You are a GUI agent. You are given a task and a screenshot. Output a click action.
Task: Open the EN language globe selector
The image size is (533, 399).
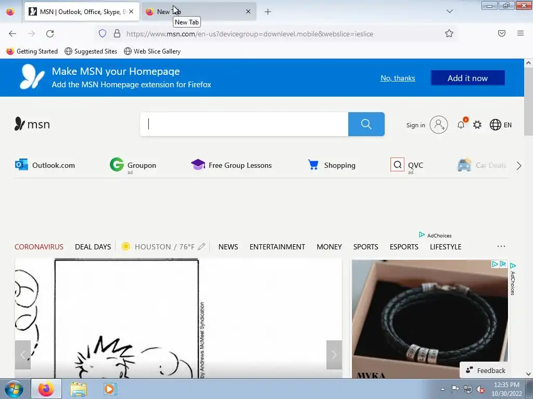(x=501, y=125)
